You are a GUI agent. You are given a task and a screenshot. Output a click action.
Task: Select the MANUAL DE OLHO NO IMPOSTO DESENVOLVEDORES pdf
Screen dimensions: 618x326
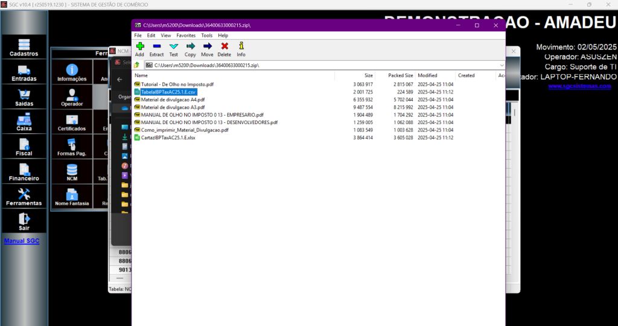(x=209, y=122)
